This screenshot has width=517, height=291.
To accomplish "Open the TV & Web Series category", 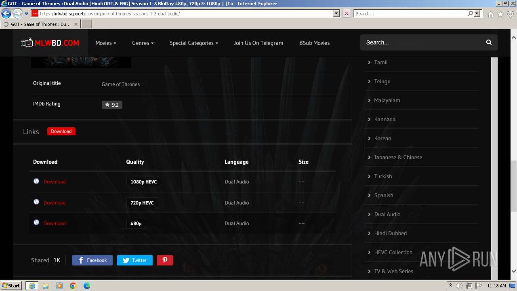I will [393, 271].
